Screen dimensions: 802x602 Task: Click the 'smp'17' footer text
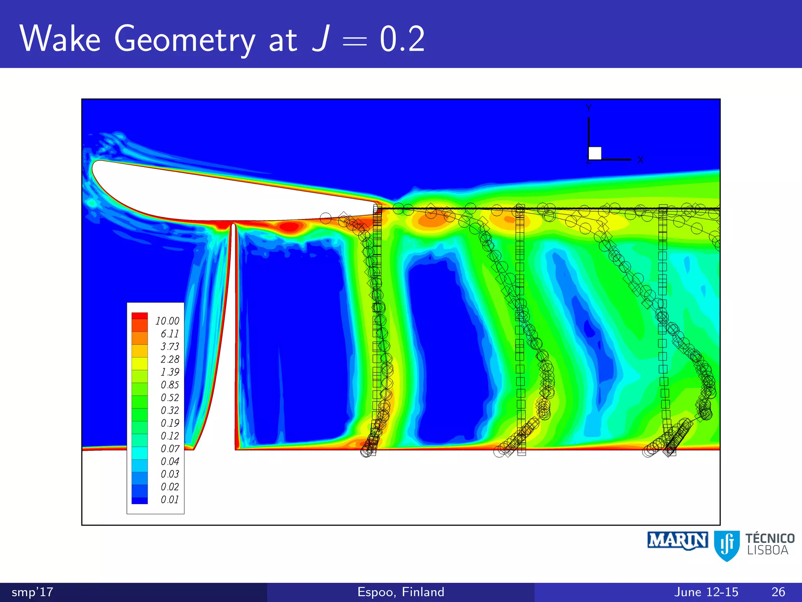[33, 592]
